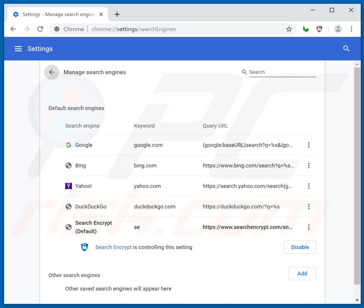Click the vertical scrollbar thumb
Viewport: 364px width, 308px height.
(357, 176)
